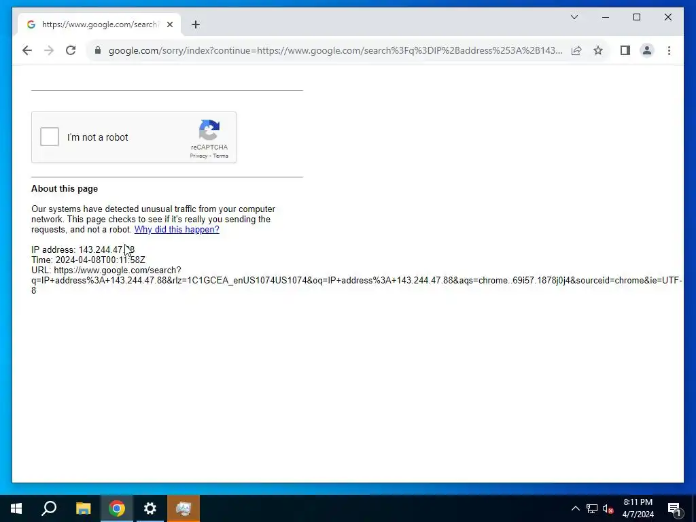Open the 'Why did this happen?' link

(x=177, y=229)
